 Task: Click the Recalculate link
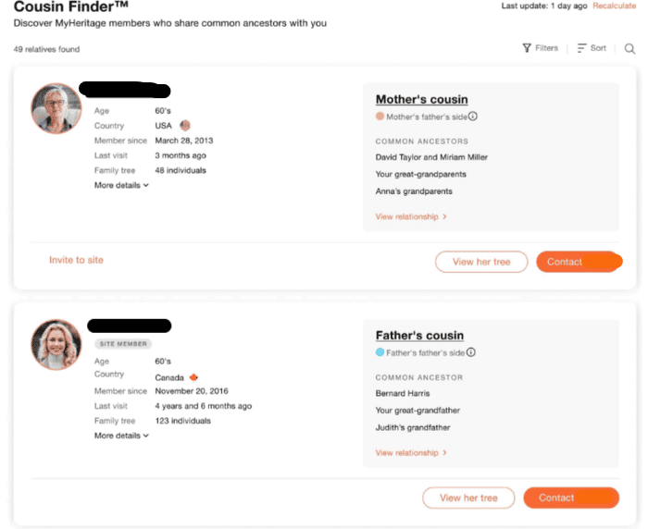click(614, 6)
